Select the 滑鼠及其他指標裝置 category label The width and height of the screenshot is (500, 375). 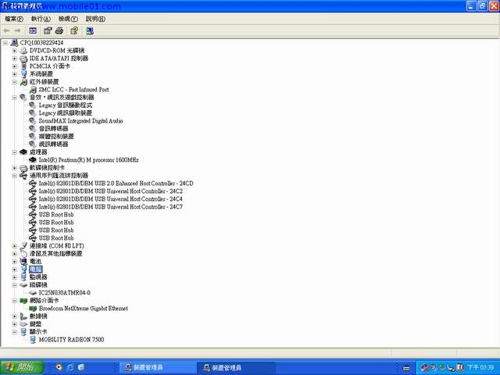[55, 253]
